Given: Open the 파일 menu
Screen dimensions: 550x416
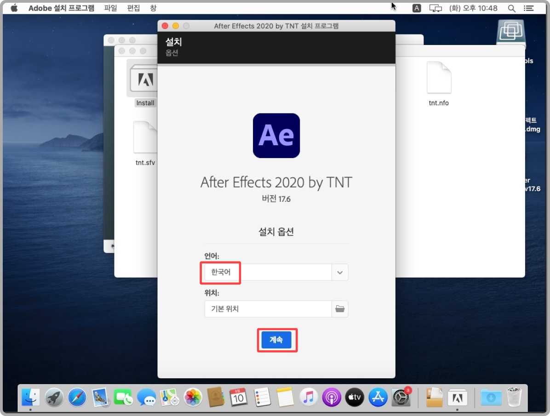Looking at the screenshot, I should [x=110, y=8].
